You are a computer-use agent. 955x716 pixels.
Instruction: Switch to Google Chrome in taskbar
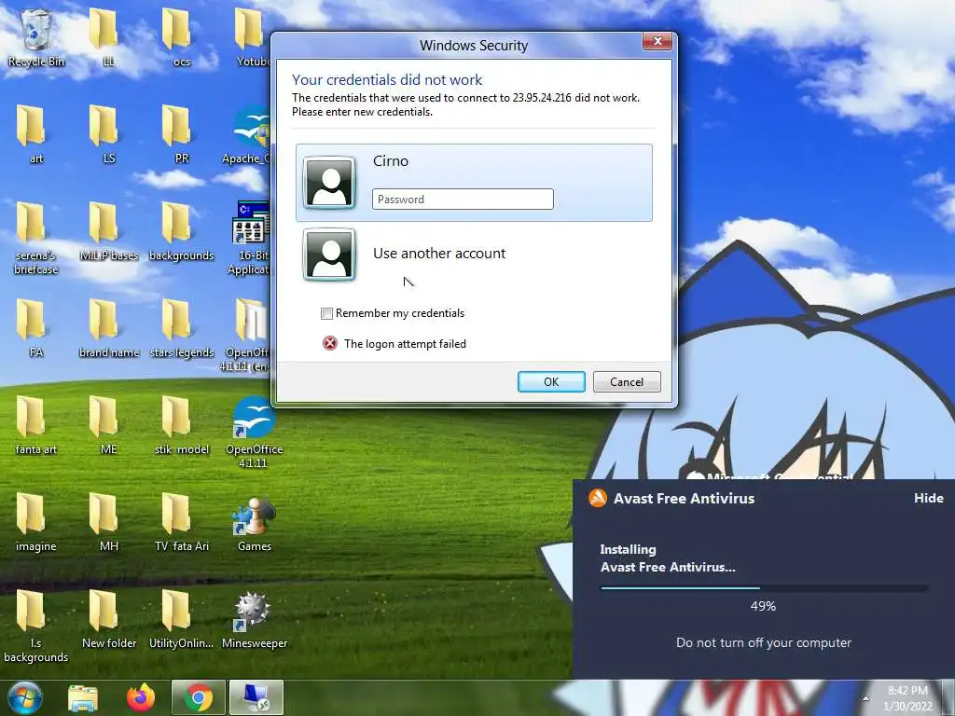(199, 697)
